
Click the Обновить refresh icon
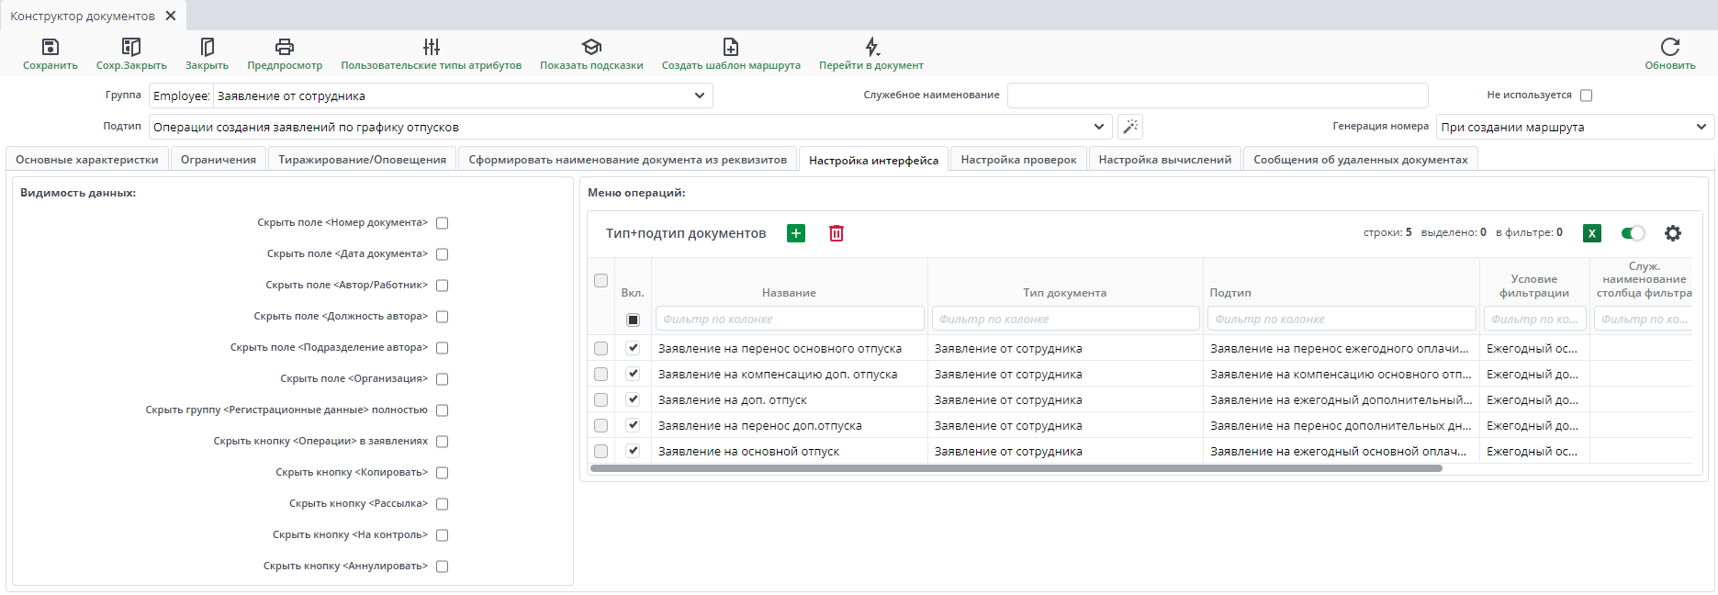pos(1669,47)
